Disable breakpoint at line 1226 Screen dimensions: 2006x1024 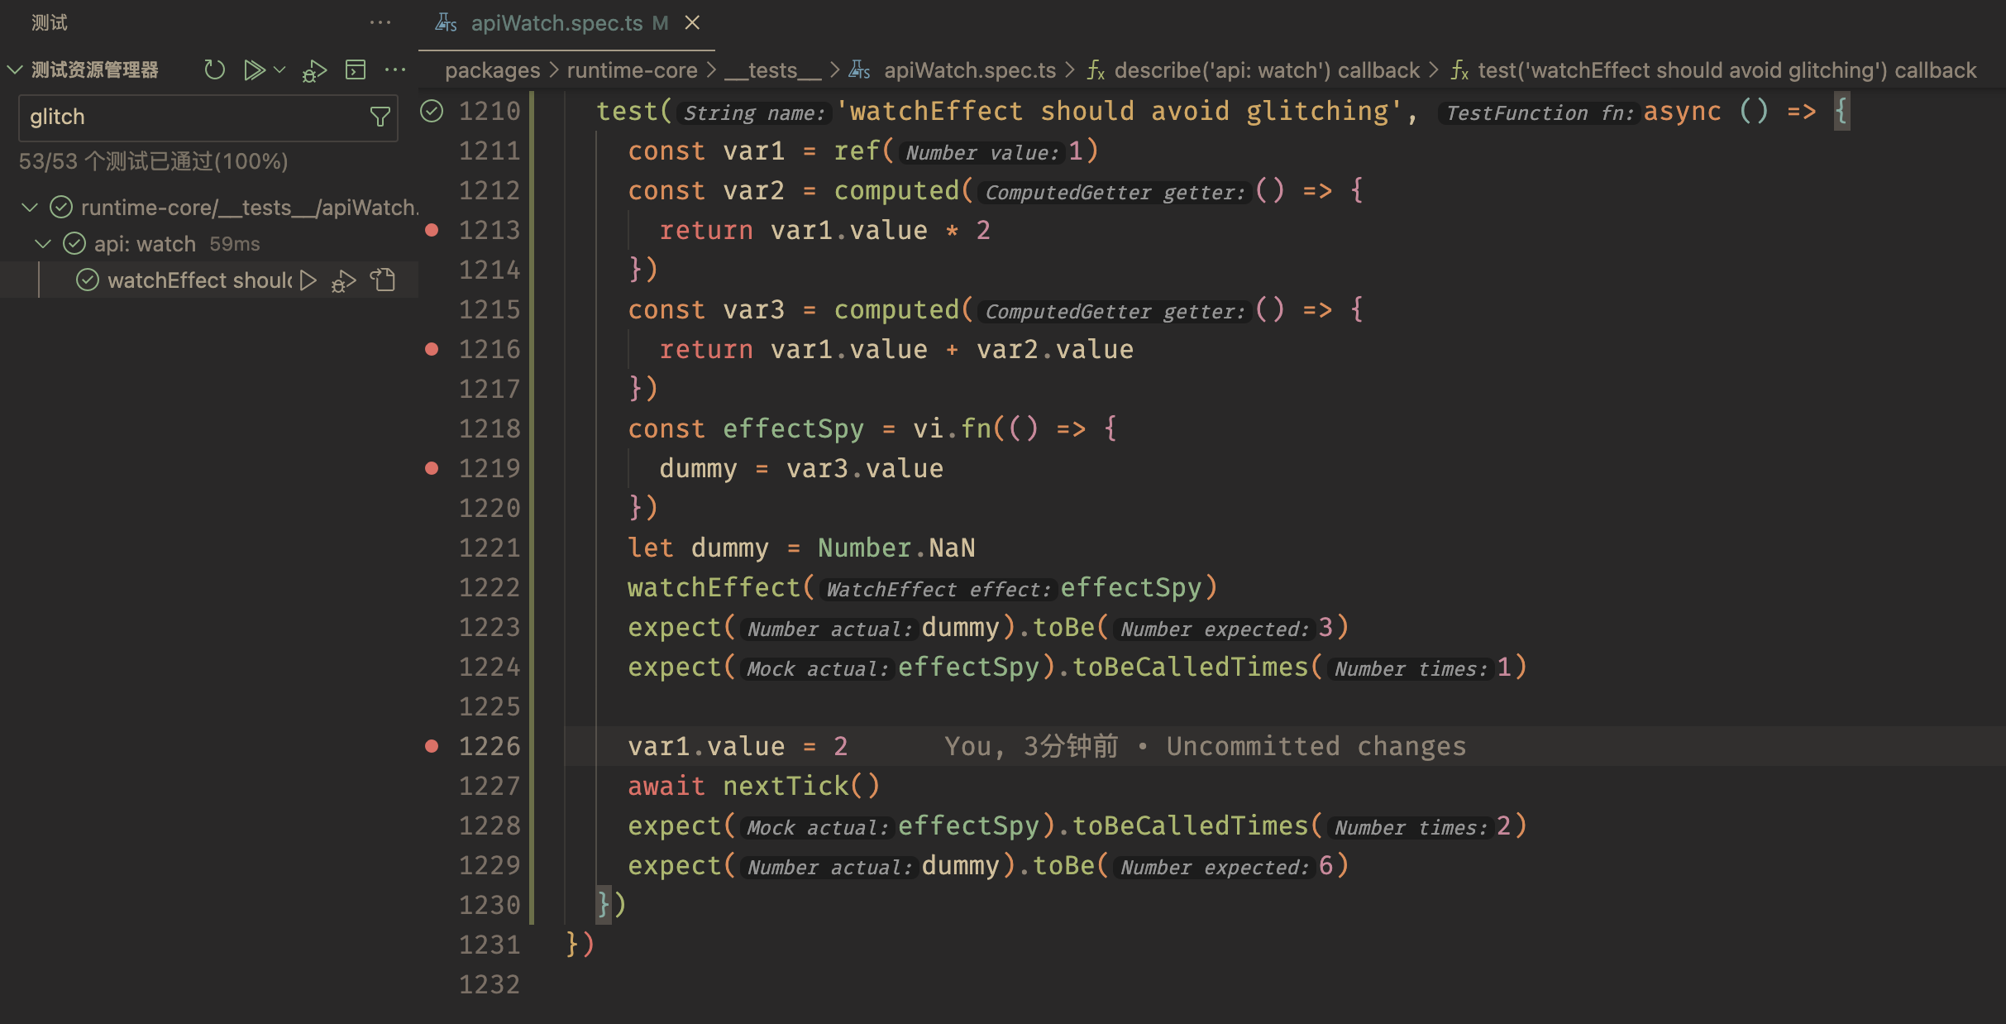click(432, 746)
